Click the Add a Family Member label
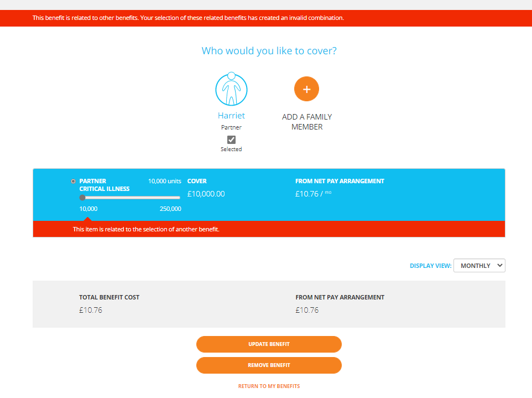The image size is (532, 398). (x=307, y=122)
